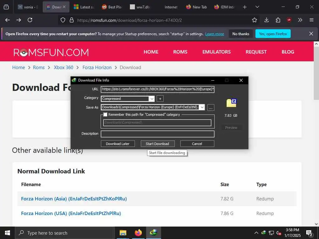Open BLOG in site navigation
Image resolution: width=319 pixels, height=239 pixels.
point(288,52)
